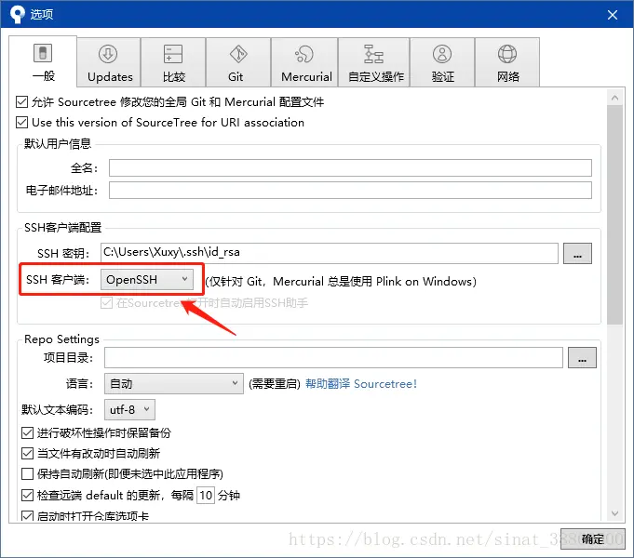Switch to the 验证 tab label
The width and height of the screenshot is (634, 558).
[443, 77]
